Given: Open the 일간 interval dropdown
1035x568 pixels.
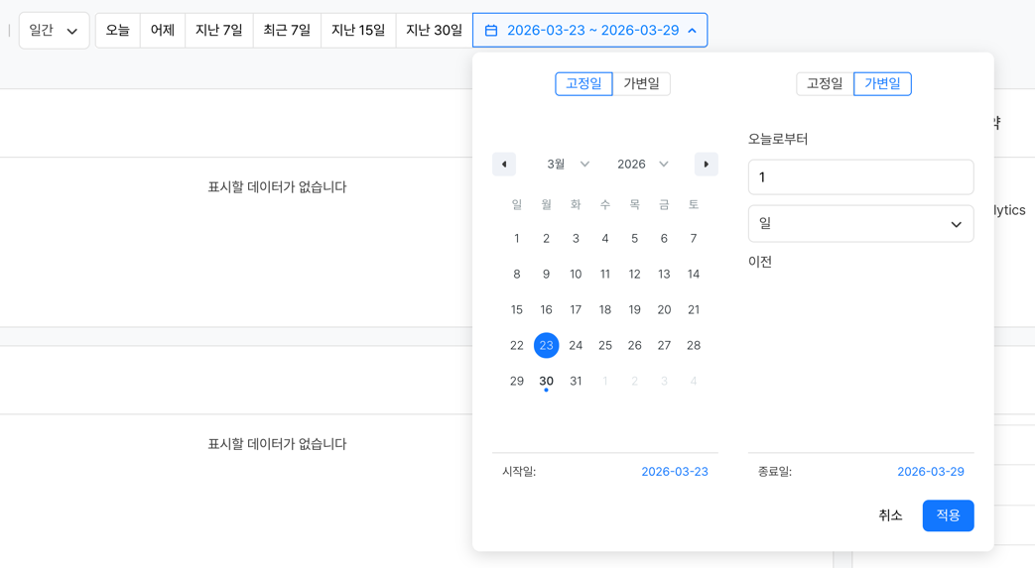Looking at the screenshot, I should (x=54, y=31).
